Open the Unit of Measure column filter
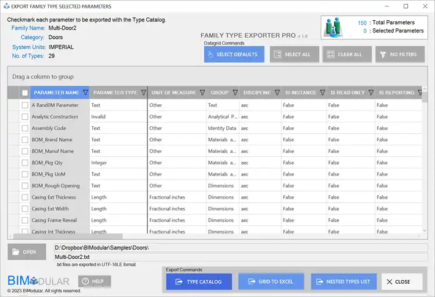Screen dimensions: 435x297 pyautogui.click(x=202, y=93)
